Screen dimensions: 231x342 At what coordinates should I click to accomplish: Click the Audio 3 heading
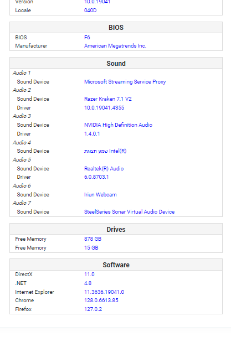(22, 116)
